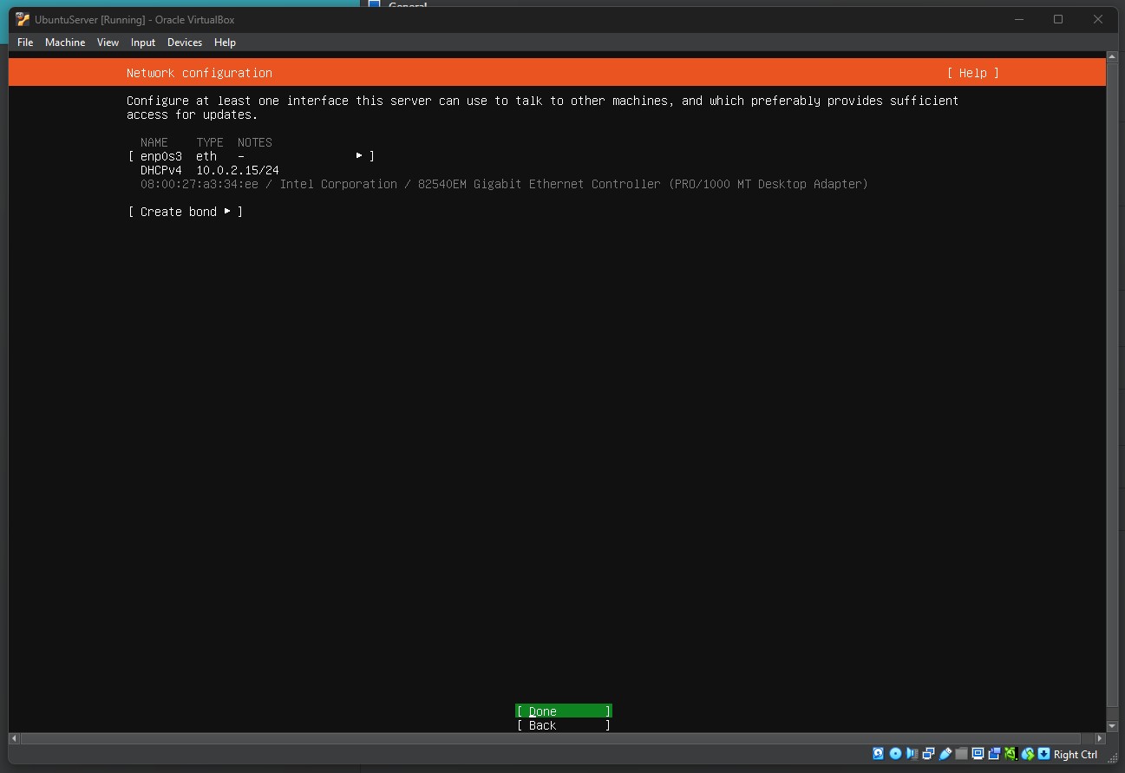Click the keyboard capture indicator
The image size is (1125, 773).
[1044, 754]
